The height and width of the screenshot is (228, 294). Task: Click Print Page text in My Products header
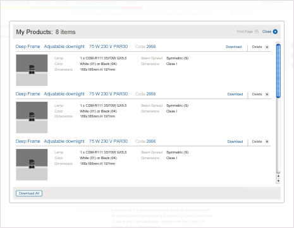click(245, 32)
